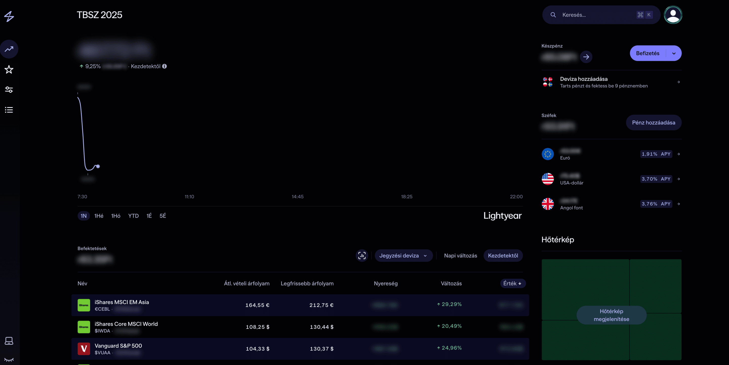Click the user profile avatar

[x=673, y=15]
